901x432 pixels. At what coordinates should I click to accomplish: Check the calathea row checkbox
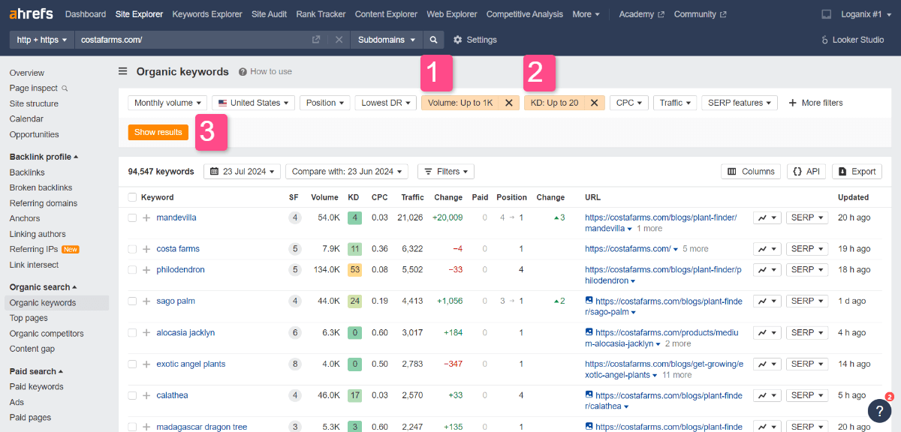(x=132, y=396)
